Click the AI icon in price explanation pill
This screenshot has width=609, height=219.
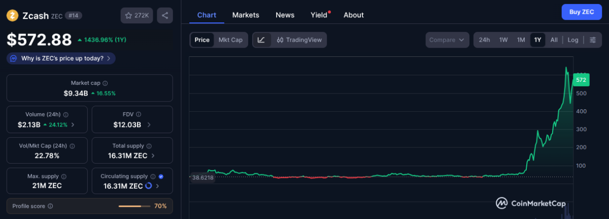[14, 58]
